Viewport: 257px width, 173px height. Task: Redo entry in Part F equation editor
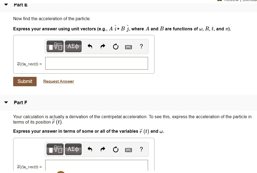[x=103, y=149]
